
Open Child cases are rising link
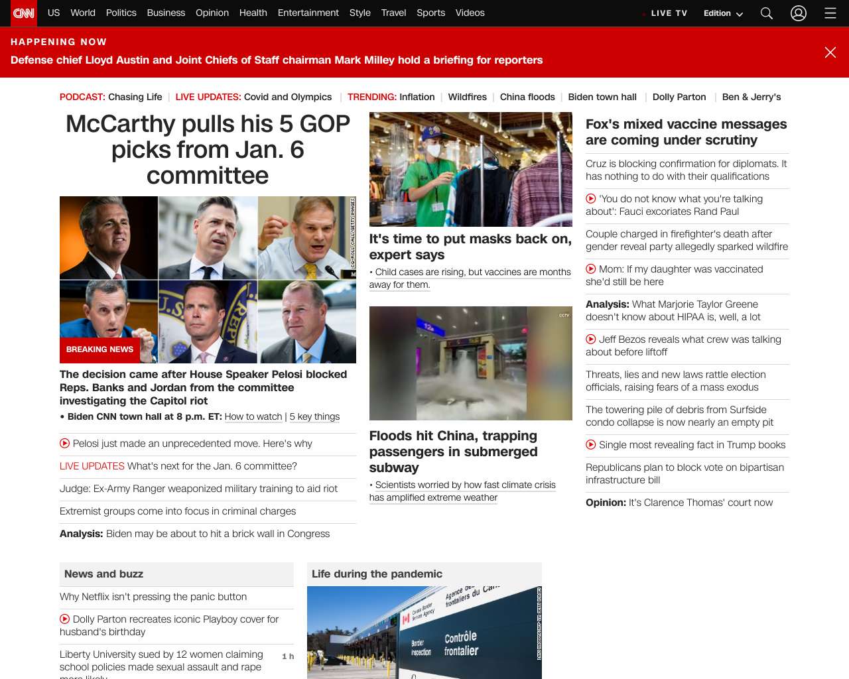[470, 278]
